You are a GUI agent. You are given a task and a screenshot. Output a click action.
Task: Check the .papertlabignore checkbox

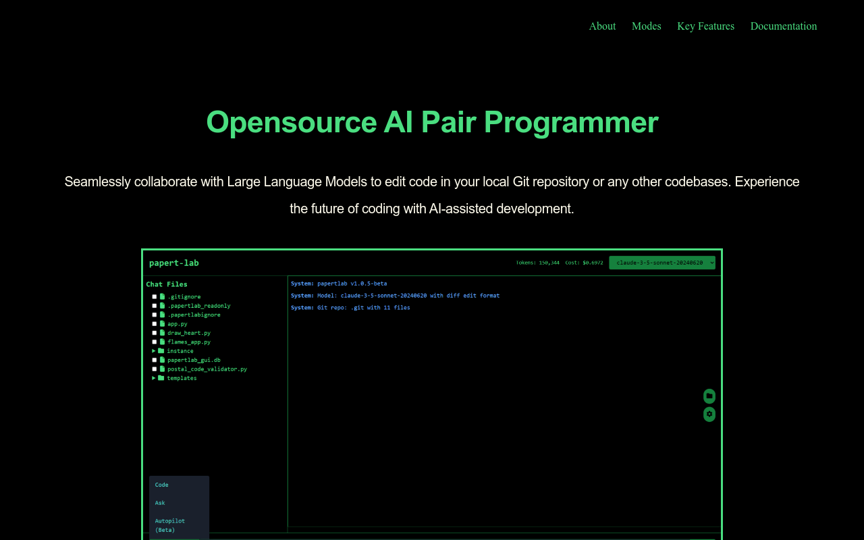pos(154,315)
